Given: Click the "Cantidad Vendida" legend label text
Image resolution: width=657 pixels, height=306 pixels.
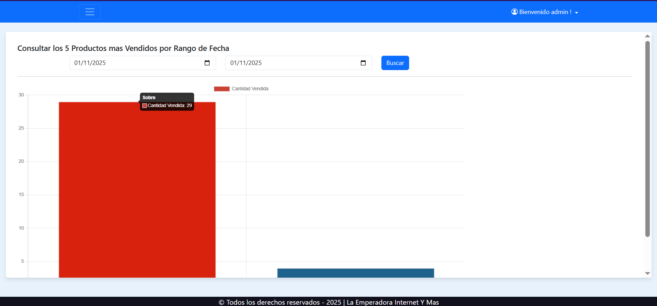Looking at the screenshot, I should click(250, 89).
